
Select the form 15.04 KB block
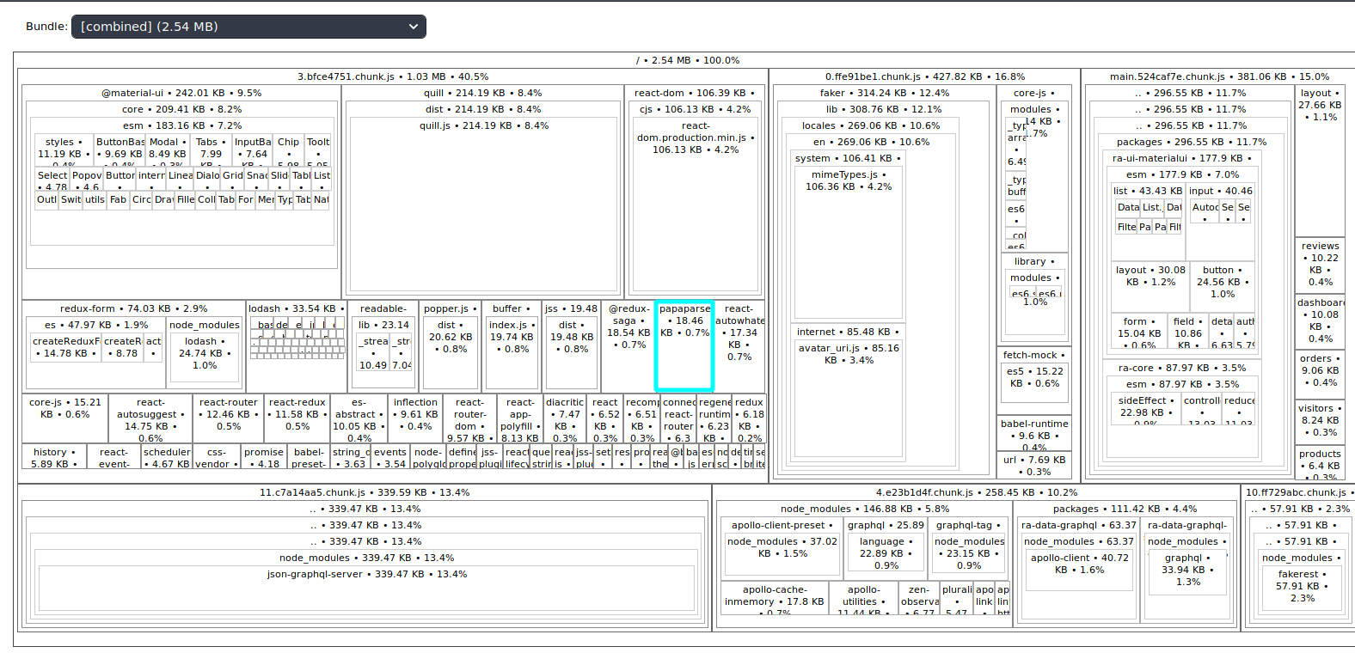point(1137,331)
